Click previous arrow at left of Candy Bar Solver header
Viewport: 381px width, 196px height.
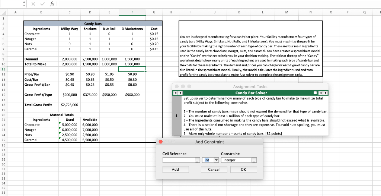pos(175,93)
